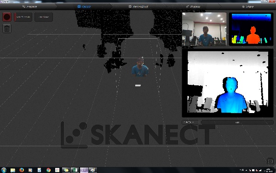The image size is (276, 173).
Task: Open File Explorer from the taskbar
Action: pos(13,170)
